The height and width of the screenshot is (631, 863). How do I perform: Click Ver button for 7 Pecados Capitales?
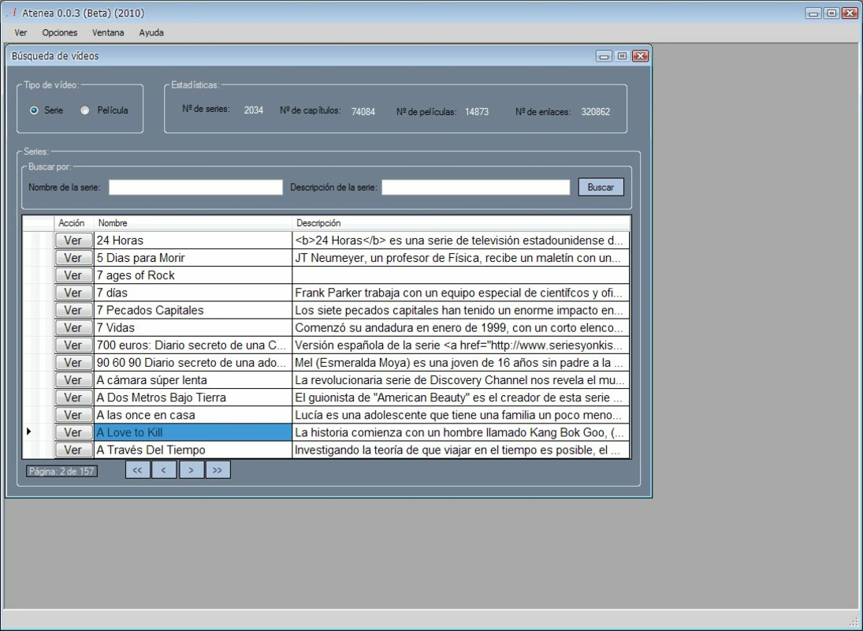click(74, 310)
